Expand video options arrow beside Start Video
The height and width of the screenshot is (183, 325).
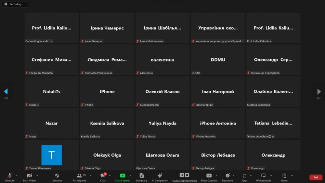(x=37, y=176)
